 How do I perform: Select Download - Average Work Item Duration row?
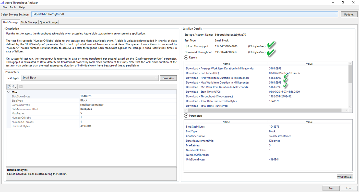266,68
